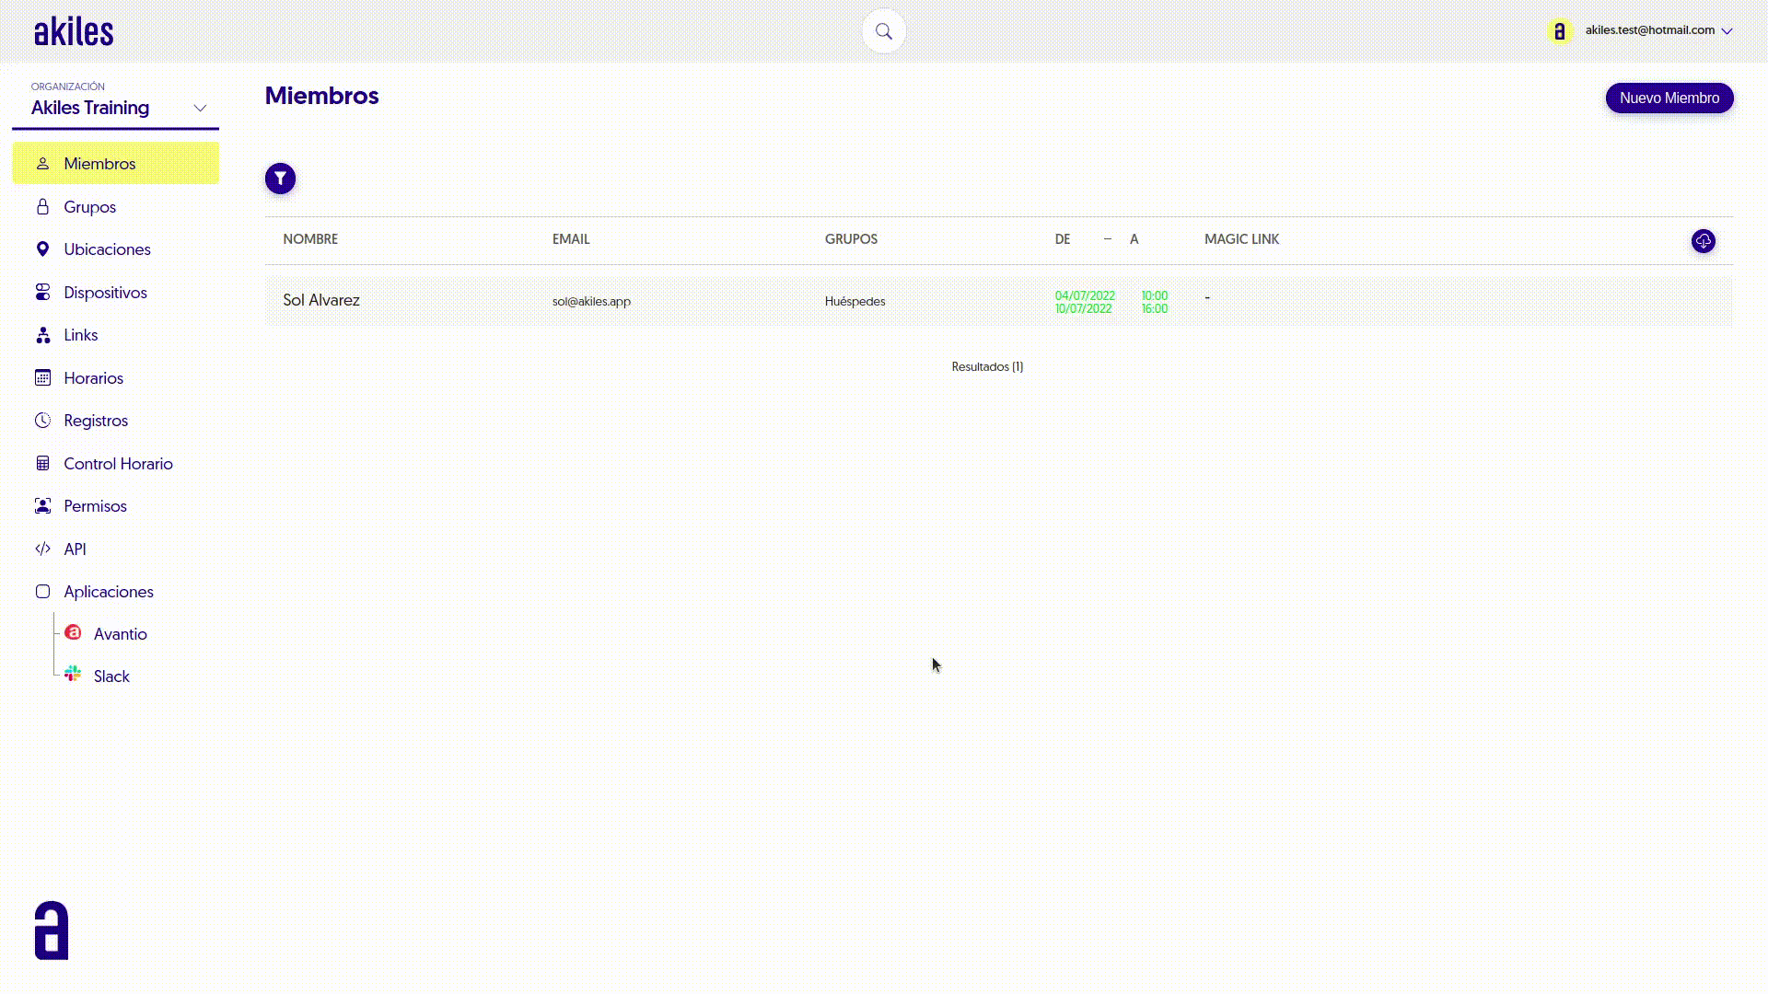Select the Sol Alvarez member row
Viewport: 1768px width, 994px height.
[321, 300]
